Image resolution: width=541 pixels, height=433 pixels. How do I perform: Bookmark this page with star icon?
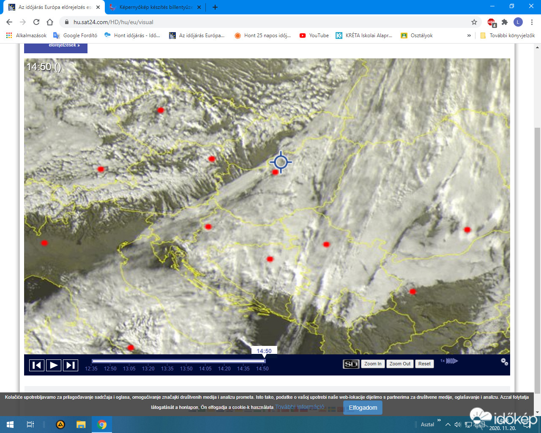pyautogui.click(x=474, y=22)
